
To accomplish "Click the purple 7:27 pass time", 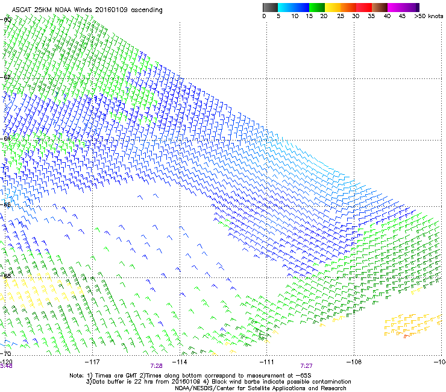I will 306,366.
